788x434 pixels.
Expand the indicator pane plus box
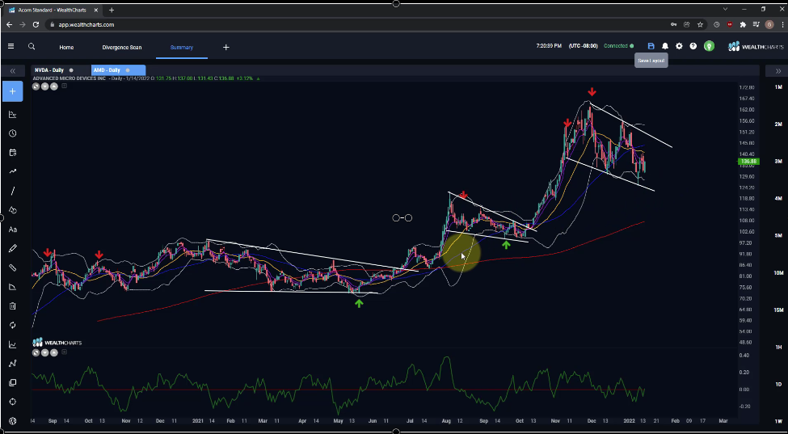point(65,352)
